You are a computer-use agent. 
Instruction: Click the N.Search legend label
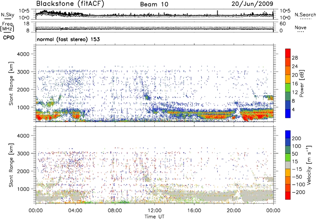tap(305, 15)
